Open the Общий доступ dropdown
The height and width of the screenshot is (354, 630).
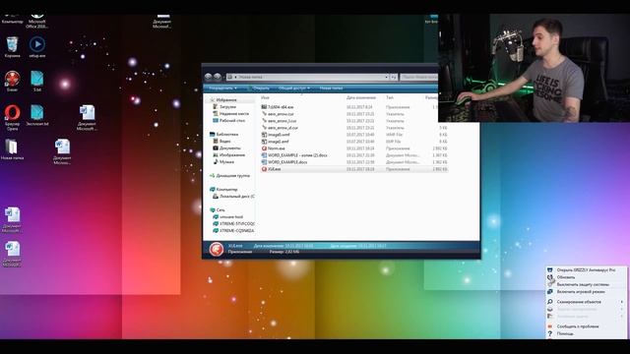294,88
